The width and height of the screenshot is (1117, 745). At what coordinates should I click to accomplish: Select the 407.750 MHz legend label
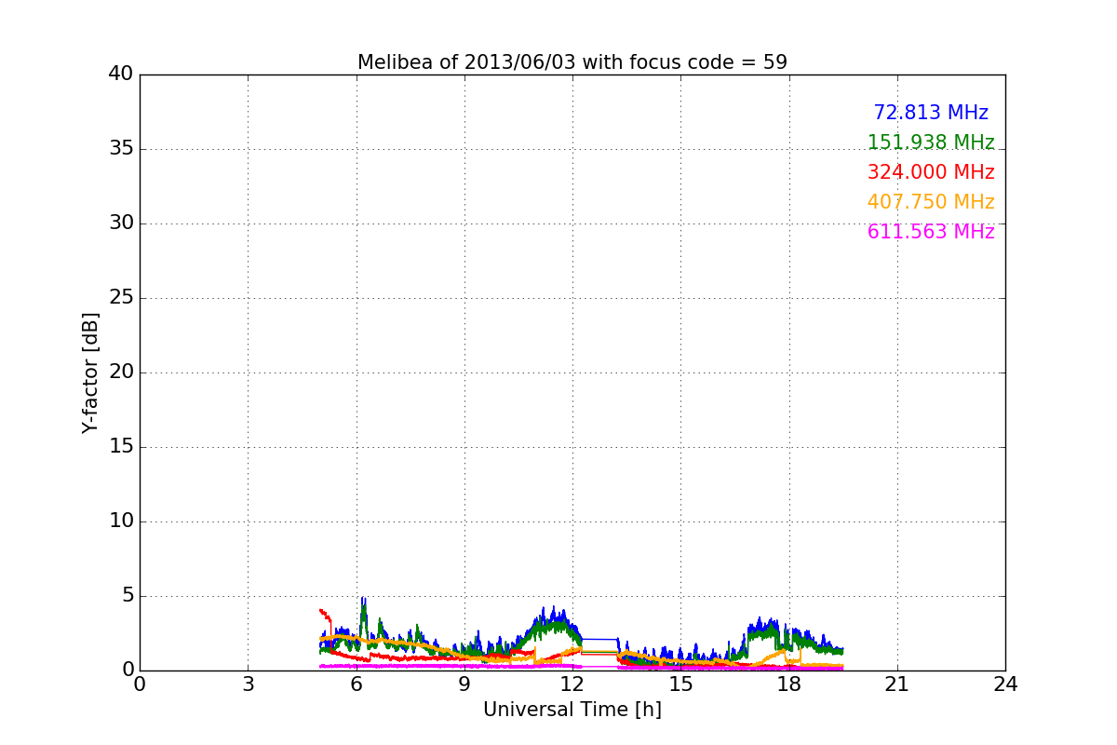coord(931,202)
